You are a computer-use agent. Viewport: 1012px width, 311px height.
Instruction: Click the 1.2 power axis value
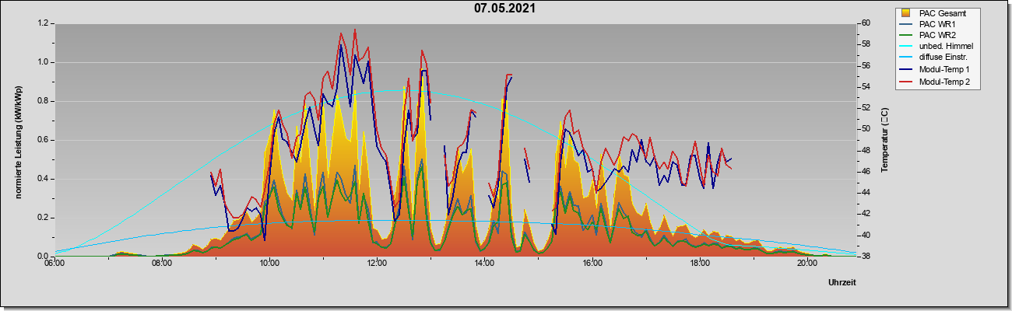pyautogui.click(x=42, y=23)
